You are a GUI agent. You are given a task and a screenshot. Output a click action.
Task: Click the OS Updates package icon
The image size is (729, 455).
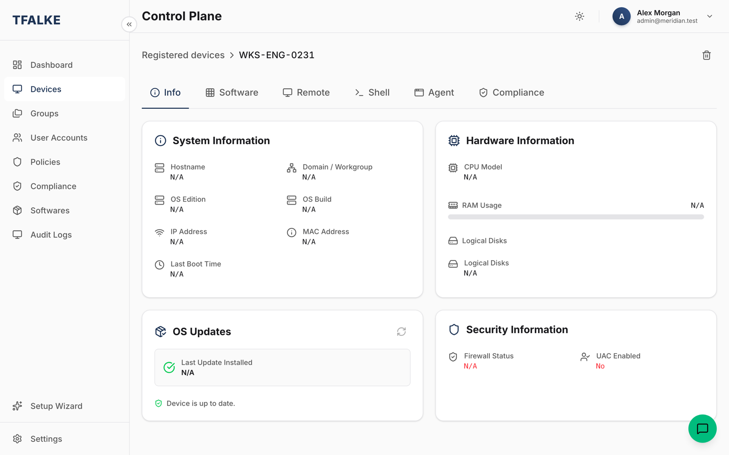(x=160, y=332)
